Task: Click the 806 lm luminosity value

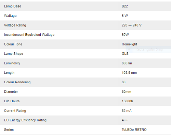Action: (127, 63)
